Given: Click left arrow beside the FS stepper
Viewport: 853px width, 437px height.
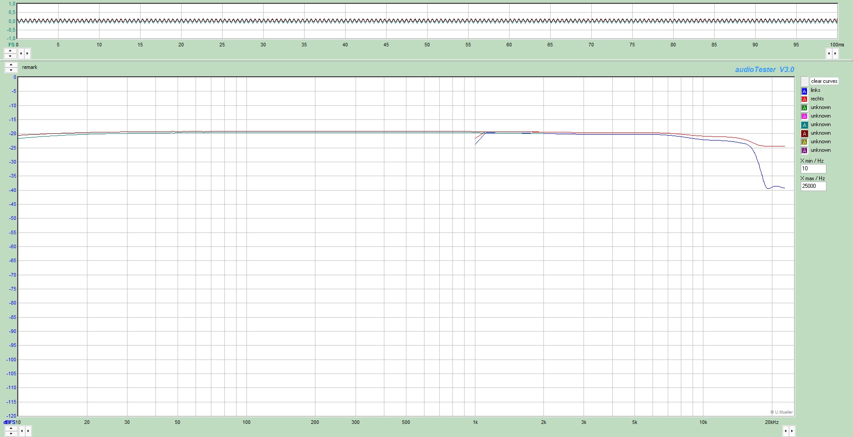Looking at the screenshot, I should (21, 54).
